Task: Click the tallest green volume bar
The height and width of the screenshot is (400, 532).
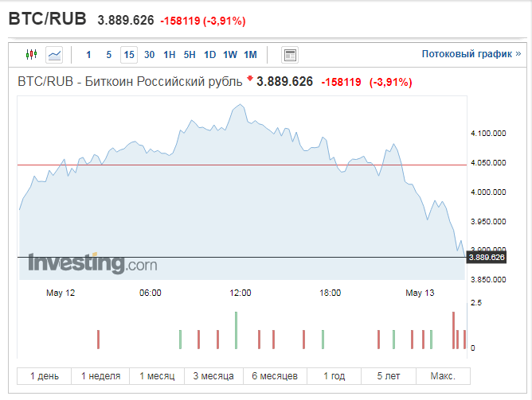Action: (237, 330)
